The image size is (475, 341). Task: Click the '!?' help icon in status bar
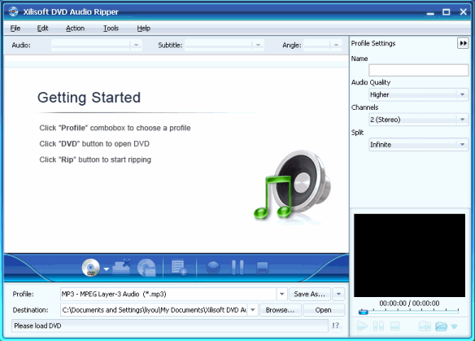pos(335,326)
